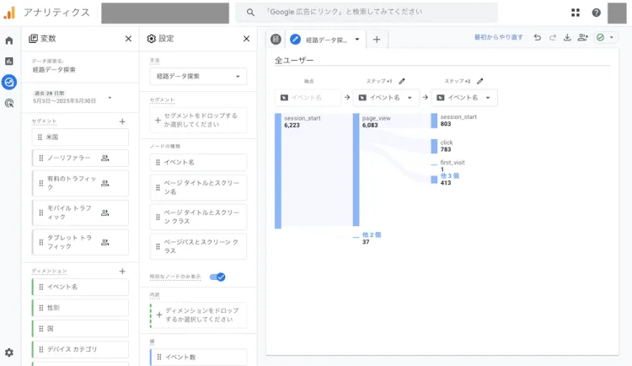Screen dimensions: 632x366
Task: Close the 変数 panel
Action: (128, 39)
